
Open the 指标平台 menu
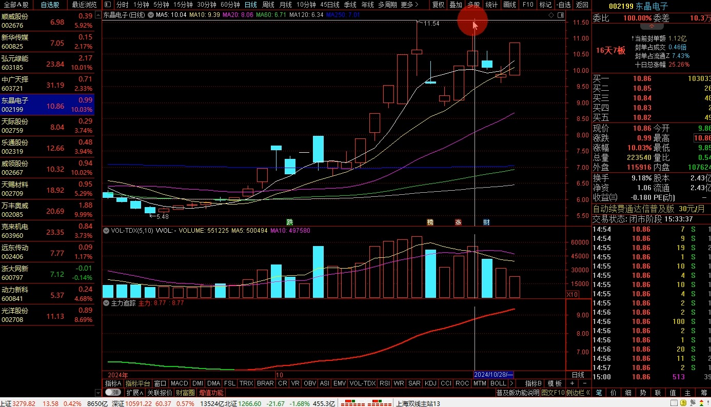coord(138,383)
